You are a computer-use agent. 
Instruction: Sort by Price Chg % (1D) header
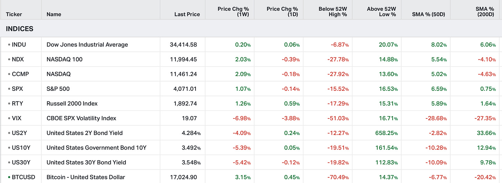click(282, 11)
